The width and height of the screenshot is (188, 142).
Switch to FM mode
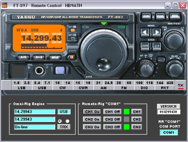point(124,88)
